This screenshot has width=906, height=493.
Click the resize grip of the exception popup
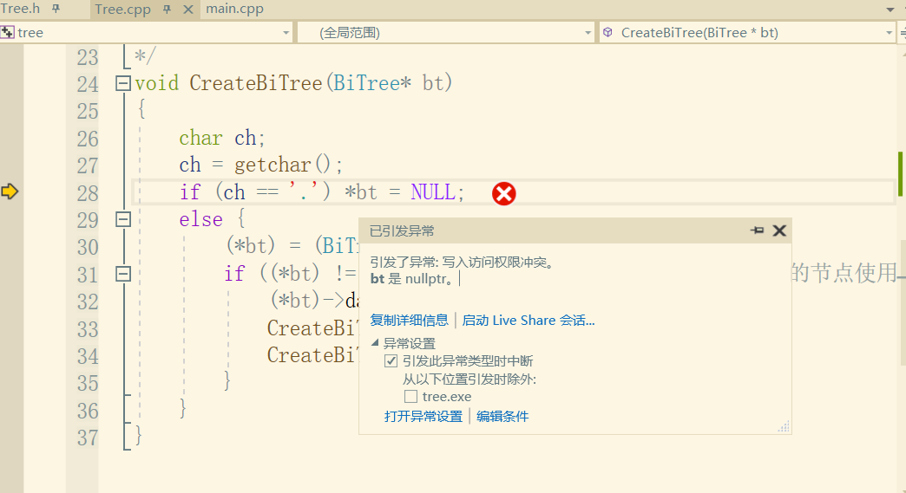[784, 426]
